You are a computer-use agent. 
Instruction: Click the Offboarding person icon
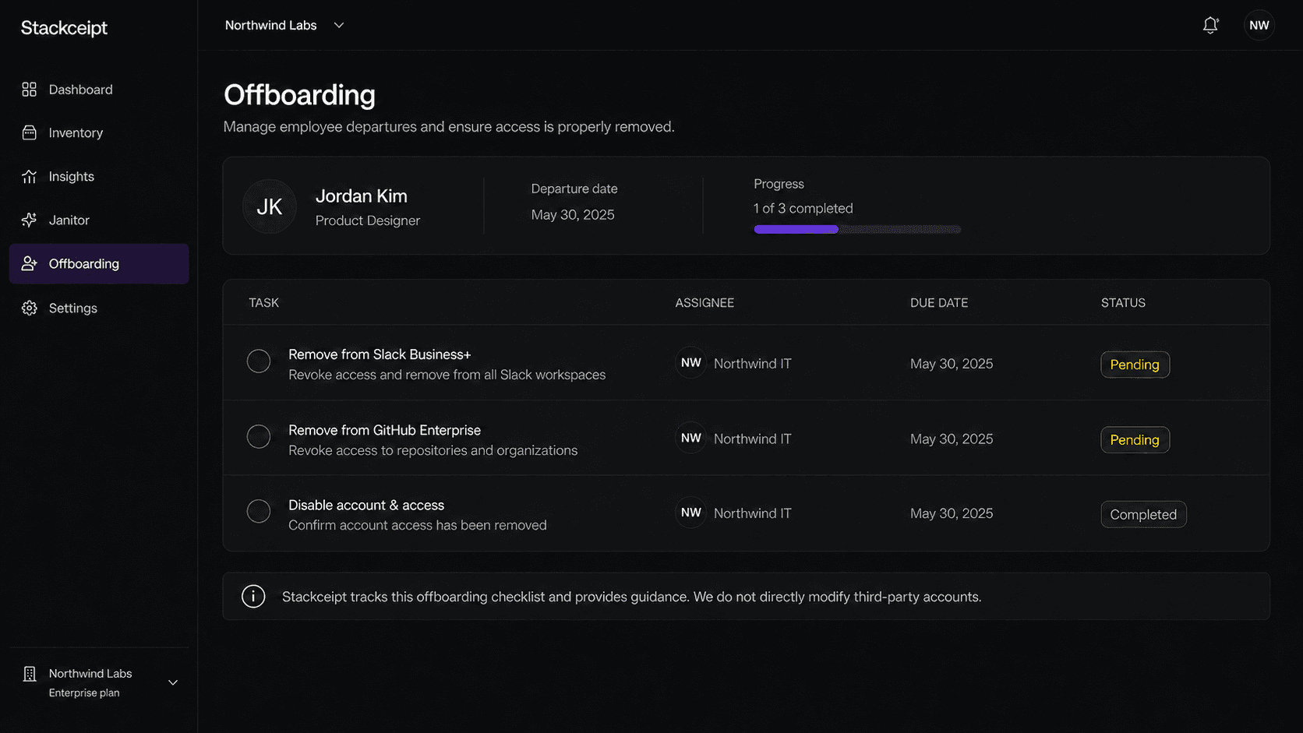tap(30, 264)
